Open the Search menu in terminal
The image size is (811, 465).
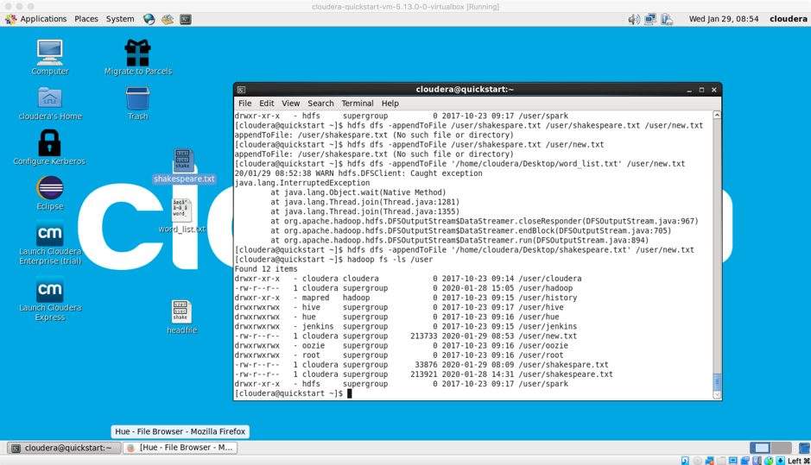pos(320,104)
